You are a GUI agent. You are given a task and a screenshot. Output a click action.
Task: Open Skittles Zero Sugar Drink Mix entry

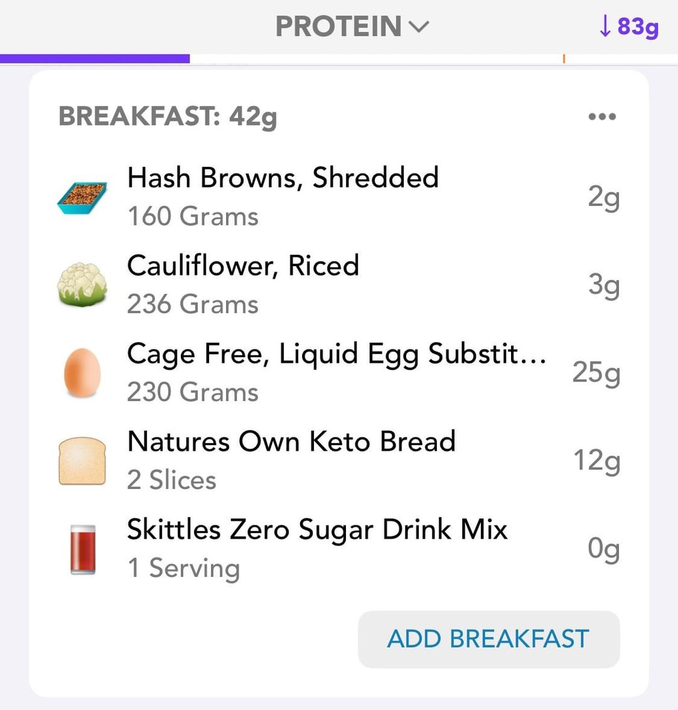338,548
